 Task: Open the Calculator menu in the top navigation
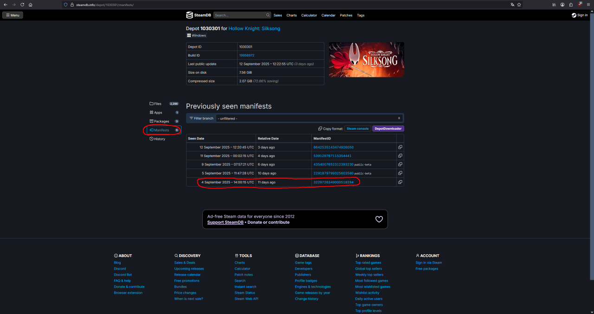[309, 15]
